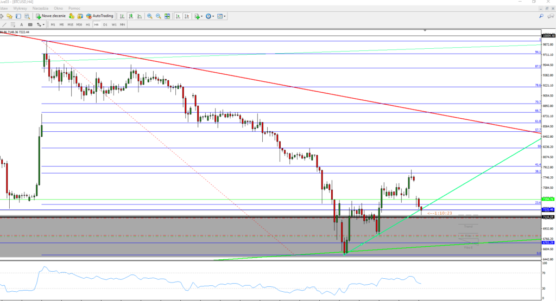Viewport: 556px width, 301px height.
Task: Click the 10009.48 price label on the scale
Action: 548,36
